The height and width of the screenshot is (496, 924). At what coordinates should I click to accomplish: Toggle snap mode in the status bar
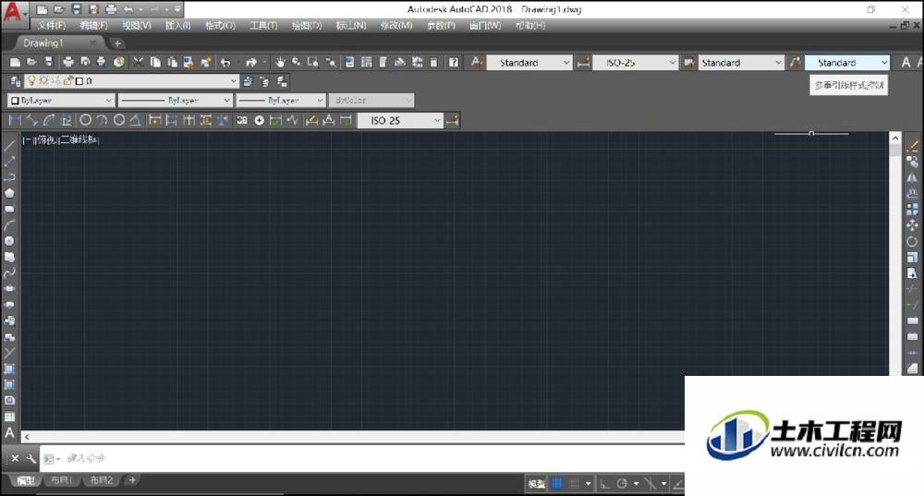click(x=574, y=484)
